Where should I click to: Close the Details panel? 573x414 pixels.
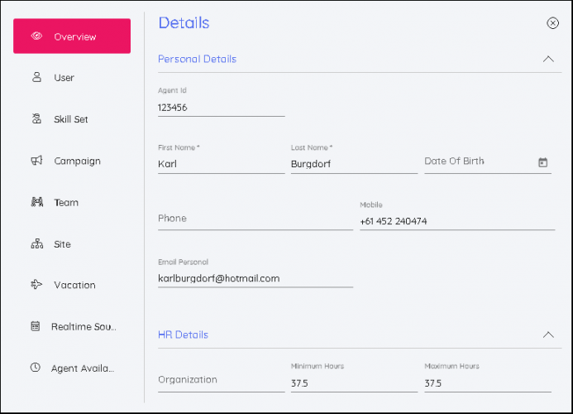coord(553,23)
